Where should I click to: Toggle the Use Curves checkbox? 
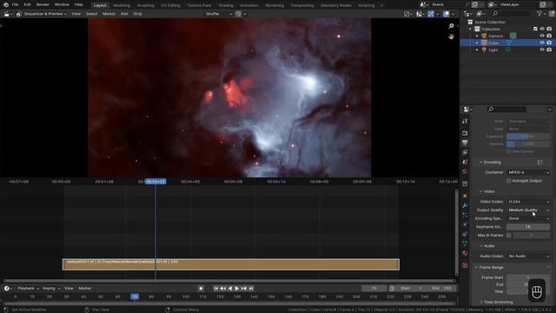(509, 151)
